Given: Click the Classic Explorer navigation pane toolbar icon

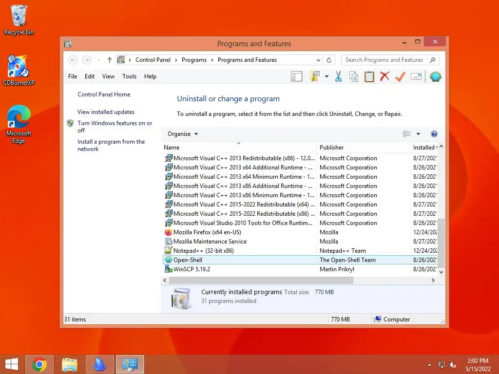Looking at the screenshot, I should click(x=296, y=76).
